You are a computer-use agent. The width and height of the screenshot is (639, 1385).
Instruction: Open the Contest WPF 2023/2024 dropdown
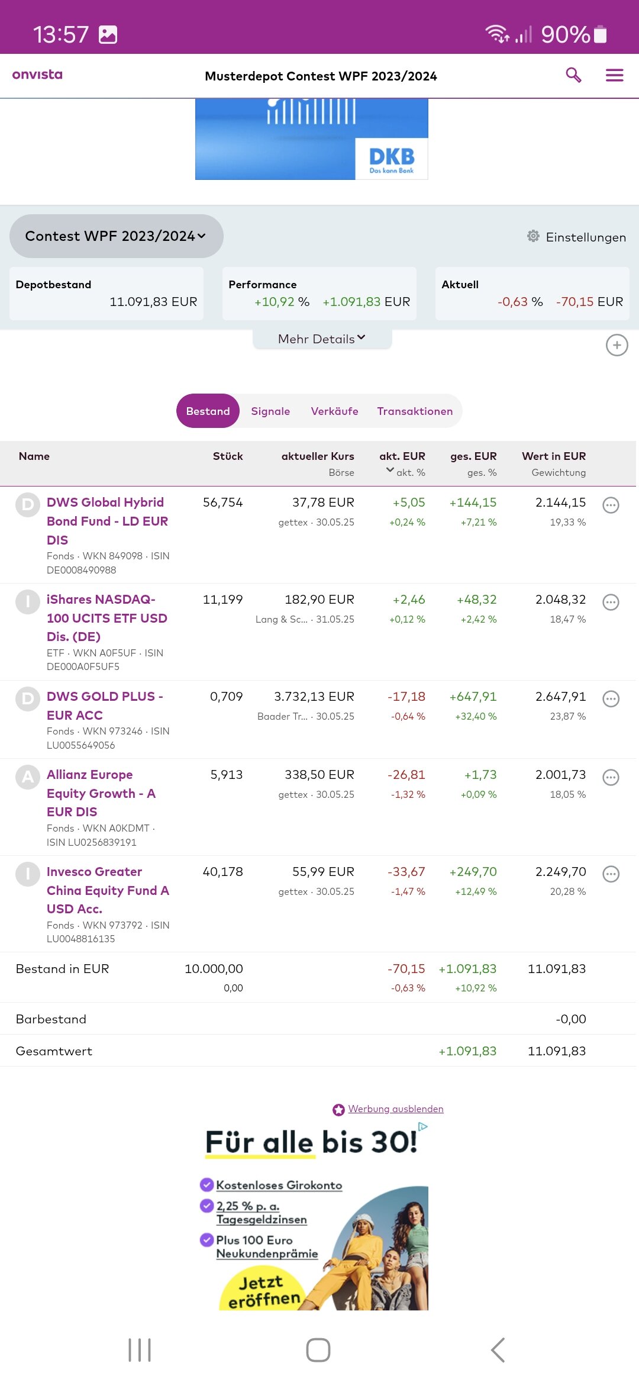[116, 236]
